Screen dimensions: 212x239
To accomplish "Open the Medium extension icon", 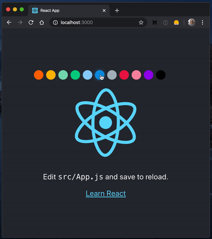I will pyautogui.click(x=155, y=22).
